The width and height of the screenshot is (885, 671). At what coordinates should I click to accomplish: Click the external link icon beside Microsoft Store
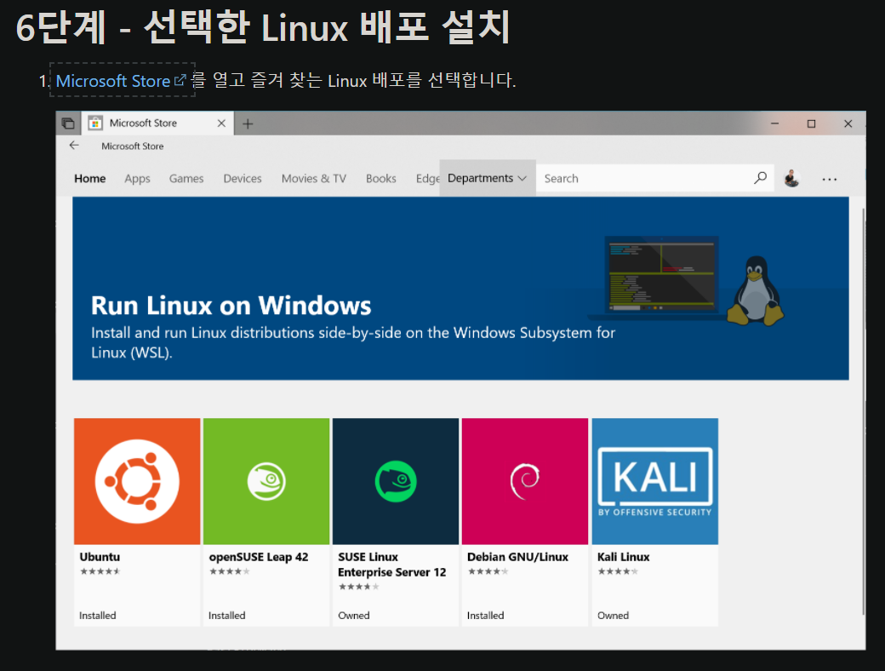(x=180, y=81)
